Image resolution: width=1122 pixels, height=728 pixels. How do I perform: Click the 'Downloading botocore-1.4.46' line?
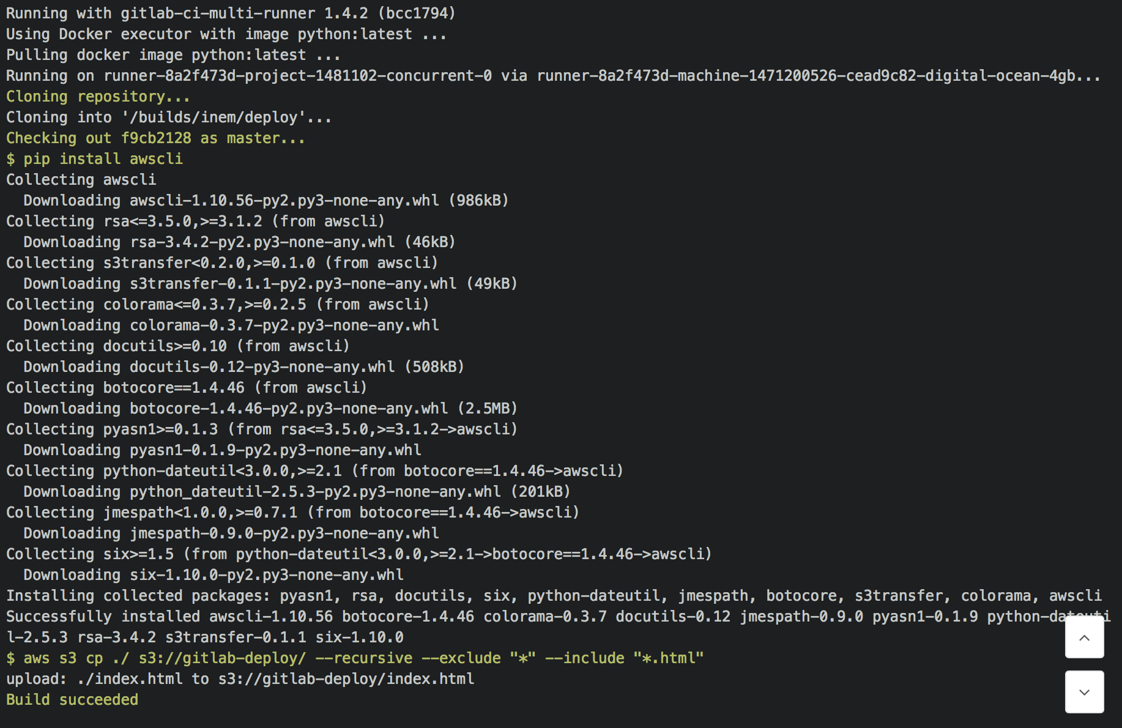[270, 409]
